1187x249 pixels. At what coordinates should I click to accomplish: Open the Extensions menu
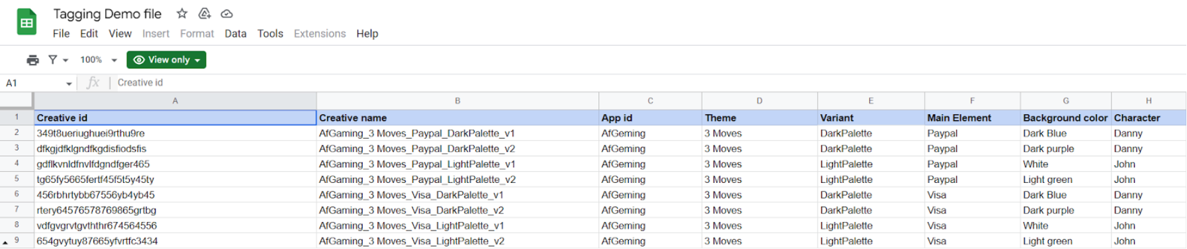pos(320,34)
